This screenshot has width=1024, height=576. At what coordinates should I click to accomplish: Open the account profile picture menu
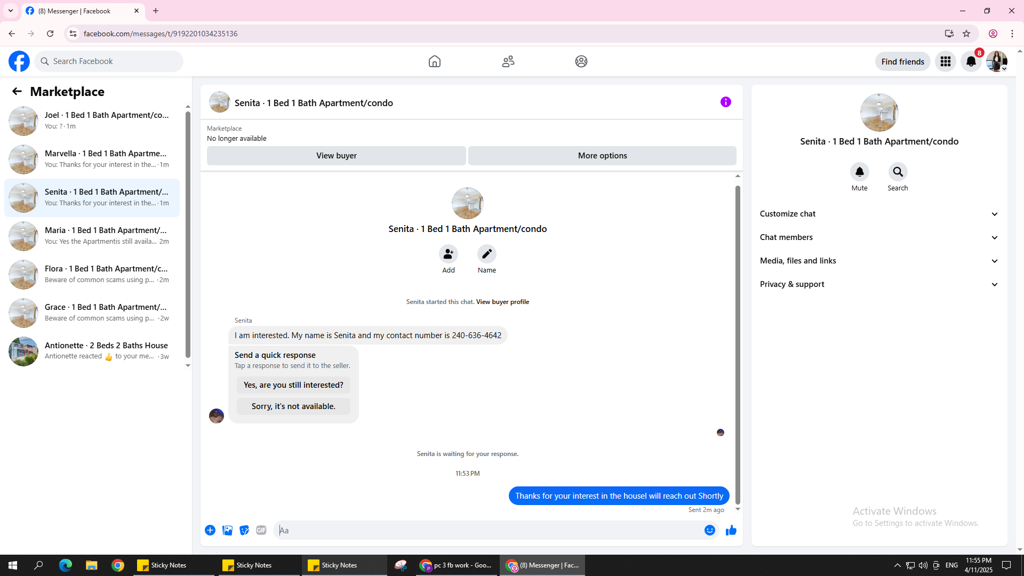click(997, 61)
